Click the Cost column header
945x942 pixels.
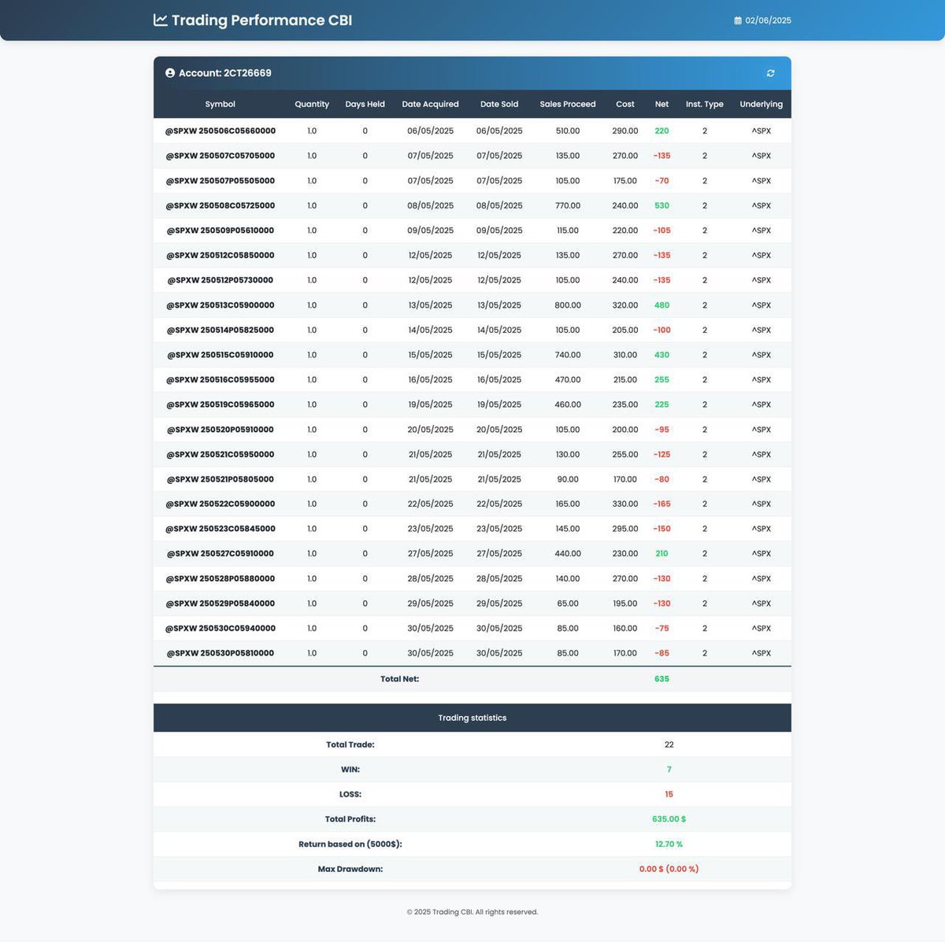[625, 104]
